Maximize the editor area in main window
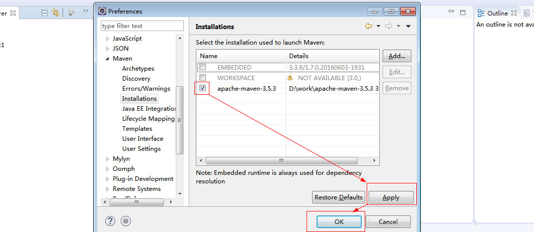The width and height of the screenshot is (534, 232). [462, 13]
